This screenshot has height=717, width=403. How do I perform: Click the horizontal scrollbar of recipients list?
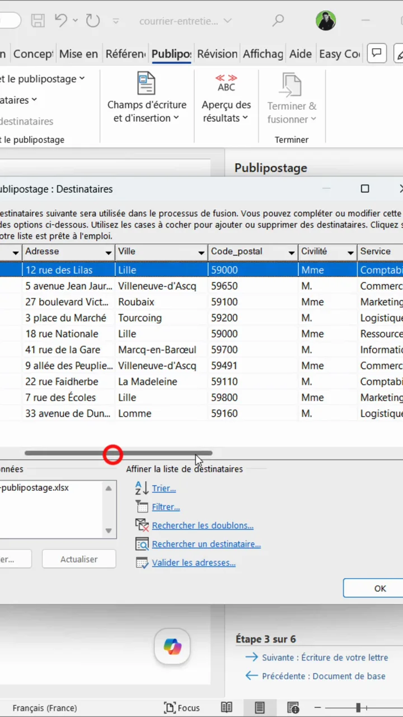(118, 453)
